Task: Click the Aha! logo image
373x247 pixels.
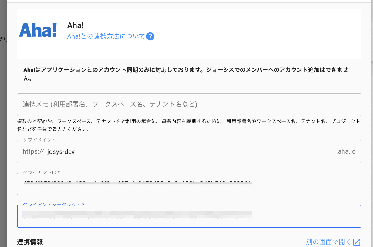Action: [38, 30]
